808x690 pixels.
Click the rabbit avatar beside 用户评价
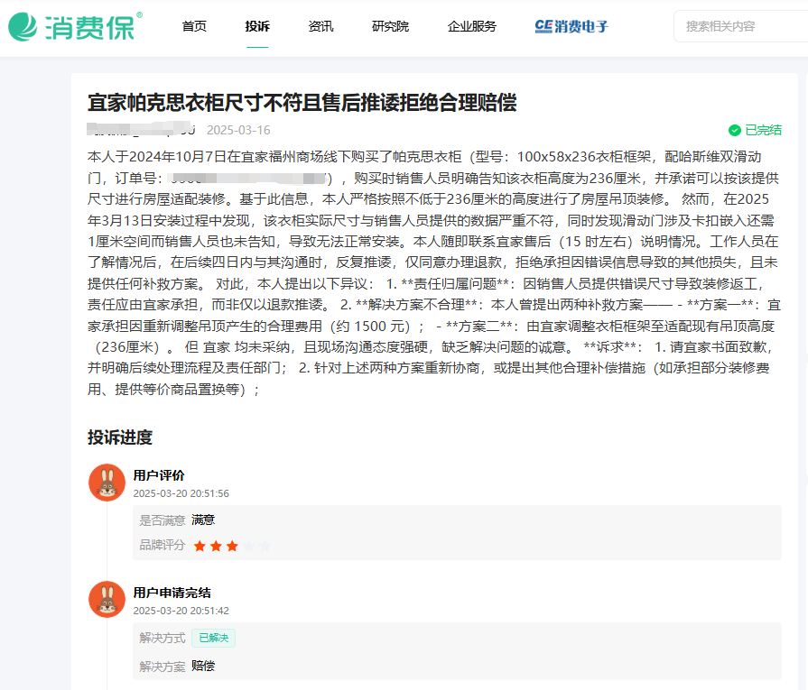pyautogui.click(x=107, y=483)
